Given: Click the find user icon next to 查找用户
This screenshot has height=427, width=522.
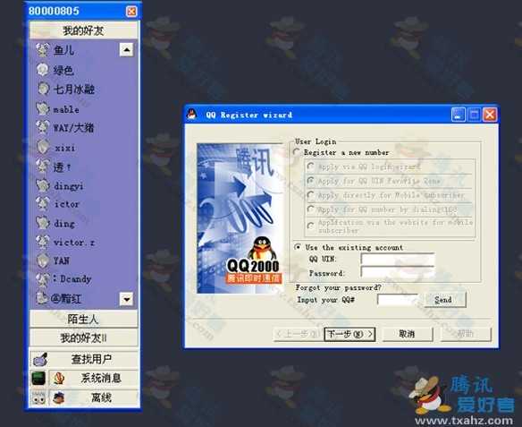Looking at the screenshot, I should (x=40, y=359).
